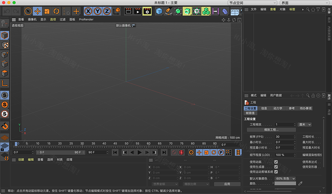
Task: Switch to Edges mode on sidebar
Action: coord(5,64)
